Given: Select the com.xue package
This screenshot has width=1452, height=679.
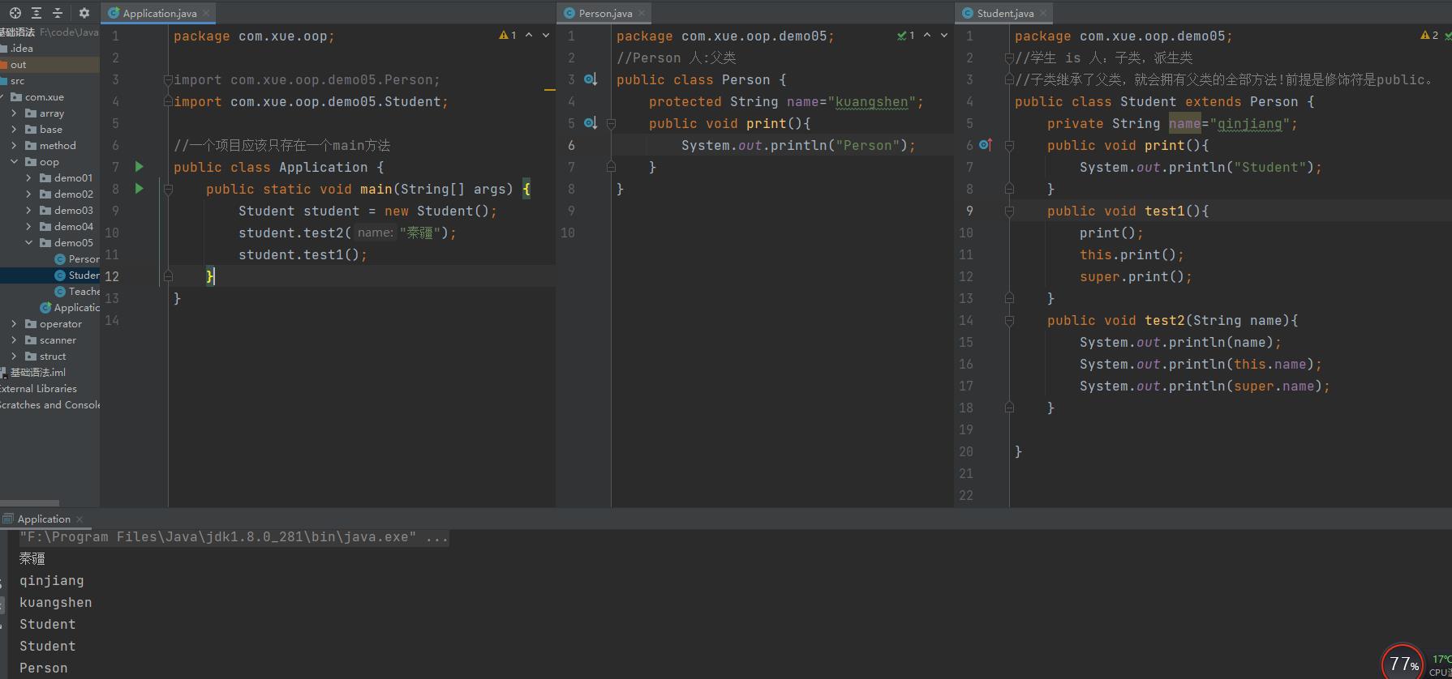Looking at the screenshot, I should click(x=44, y=97).
